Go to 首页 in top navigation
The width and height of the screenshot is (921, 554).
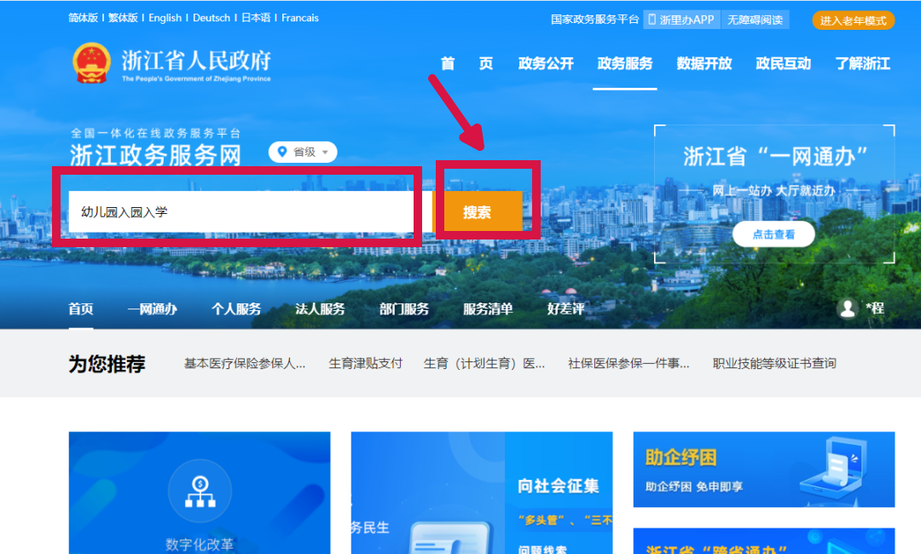pyautogui.click(x=467, y=63)
